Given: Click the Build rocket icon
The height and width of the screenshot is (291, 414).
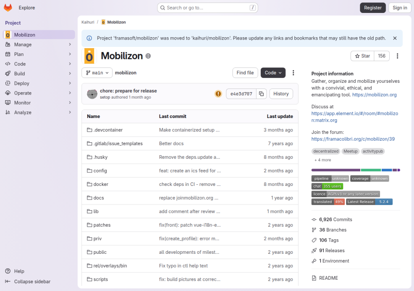Looking at the screenshot, I should click(8, 74).
